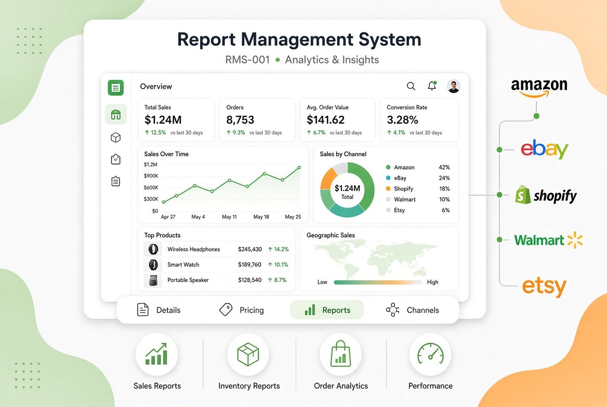Image resolution: width=607 pixels, height=407 pixels.
Task: Click the $128,540 sales value
Action: coord(249,280)
